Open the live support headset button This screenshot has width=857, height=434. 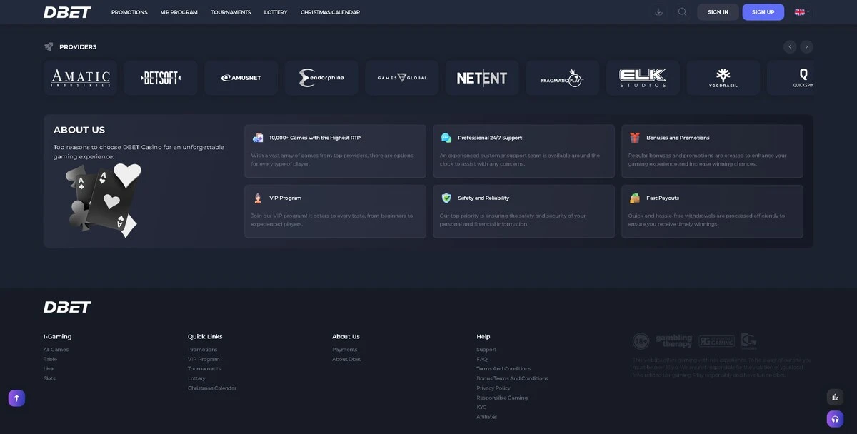835,419
